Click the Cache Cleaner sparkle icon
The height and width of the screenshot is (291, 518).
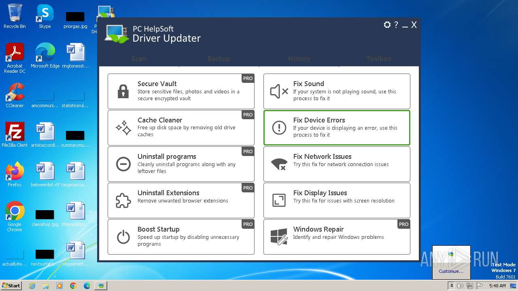tap(123, 128)
